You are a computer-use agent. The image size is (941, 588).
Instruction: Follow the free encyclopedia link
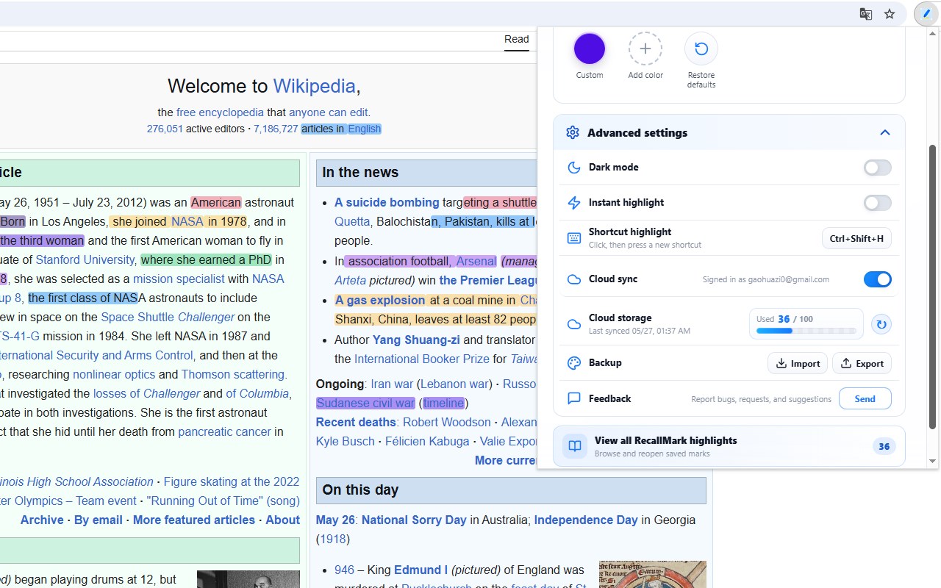220,112
